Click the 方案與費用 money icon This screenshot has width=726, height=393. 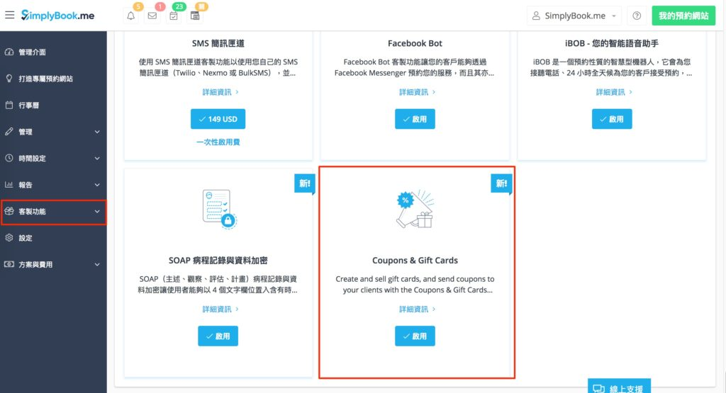(9, 264)
